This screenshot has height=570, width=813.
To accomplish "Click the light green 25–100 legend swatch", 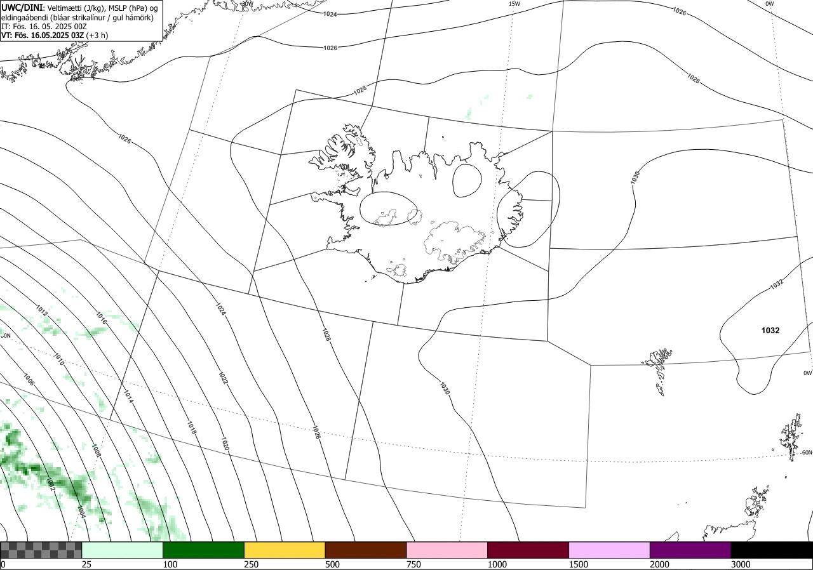I will [123, 550].
